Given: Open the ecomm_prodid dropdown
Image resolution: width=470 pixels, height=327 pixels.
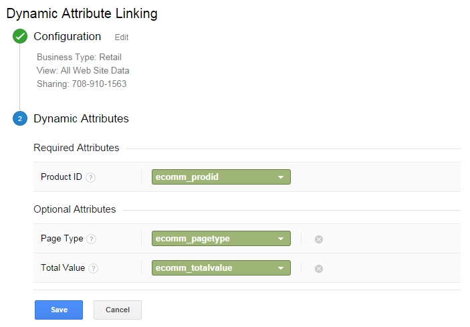Looking at the screenshot, I should coord(221,177).
